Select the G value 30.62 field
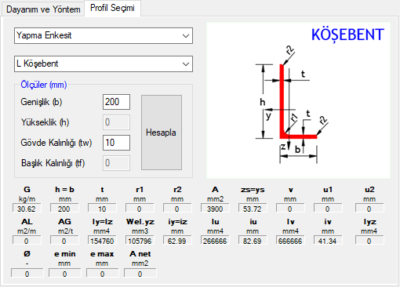The image size is (400, 287). [27, 209]
